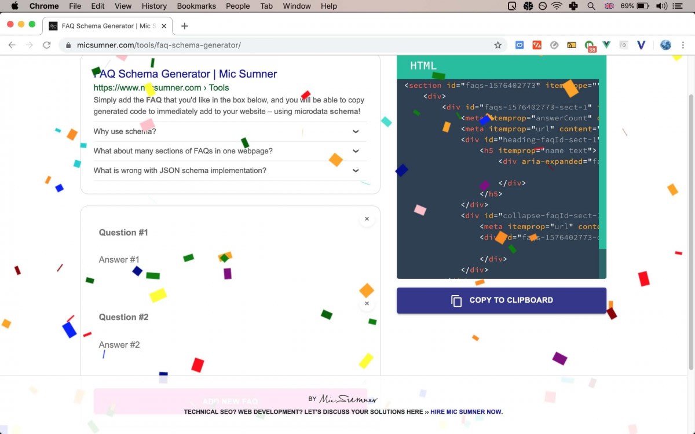Viewport: 695px width, 434px height.
Task: Click the grey camera screenshot extension icon
Action: click(x=624, y=45)
